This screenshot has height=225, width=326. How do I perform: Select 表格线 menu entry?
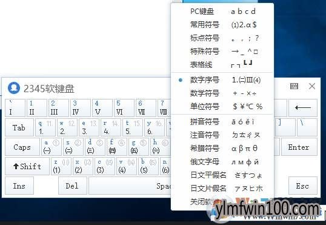[x=222, y=64]
